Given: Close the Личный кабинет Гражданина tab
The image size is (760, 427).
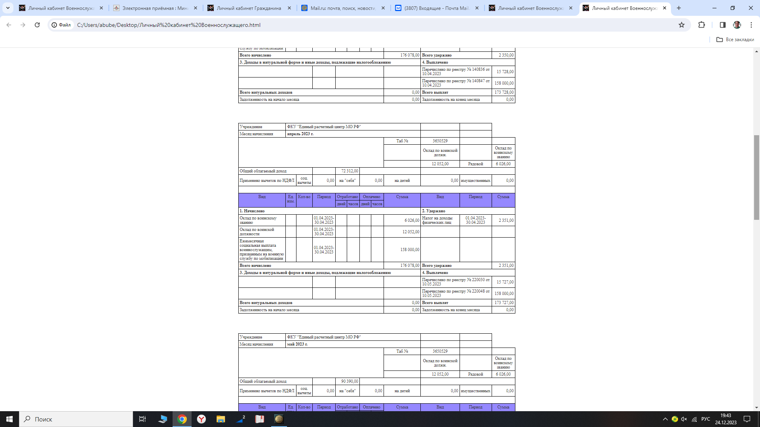Looking at the screenshot, I should (289, 8).
